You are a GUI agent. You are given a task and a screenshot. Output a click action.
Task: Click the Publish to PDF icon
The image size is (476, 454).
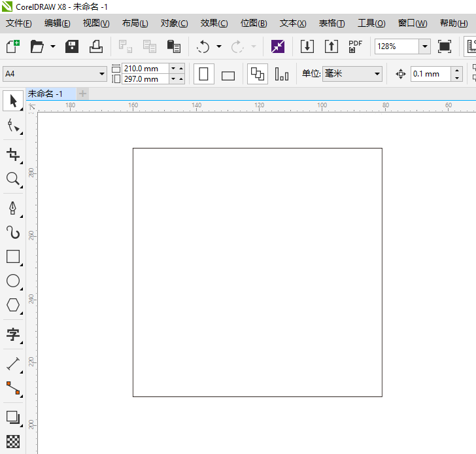point(355,46)
